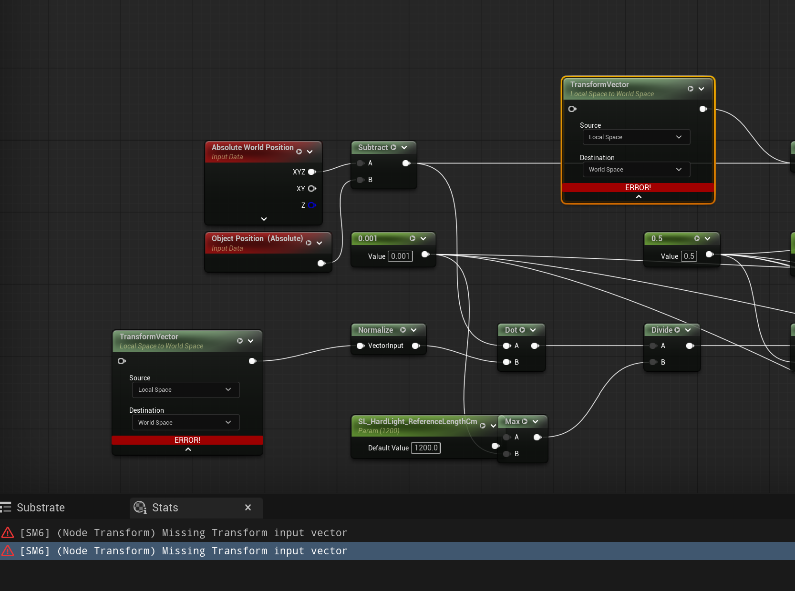Toggle preview on the Max node
This screenshot has width=795, height=591.
[x=525, y=421]
